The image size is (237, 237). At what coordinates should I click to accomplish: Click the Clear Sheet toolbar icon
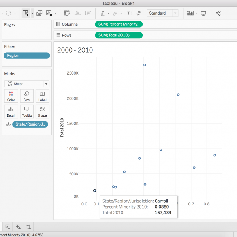49,13
